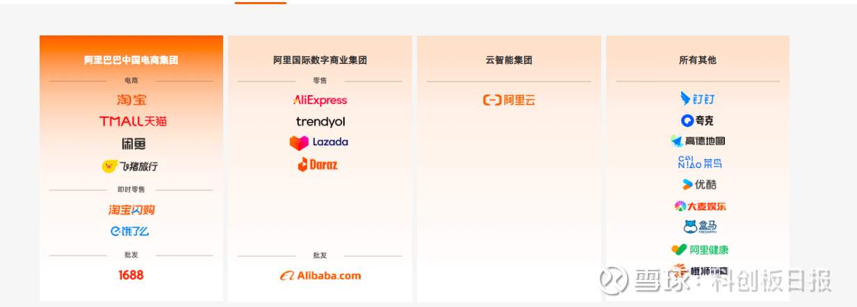
Task: Select the 阿里巴巴中国电商集团 card header
Action: click(131, 60)
